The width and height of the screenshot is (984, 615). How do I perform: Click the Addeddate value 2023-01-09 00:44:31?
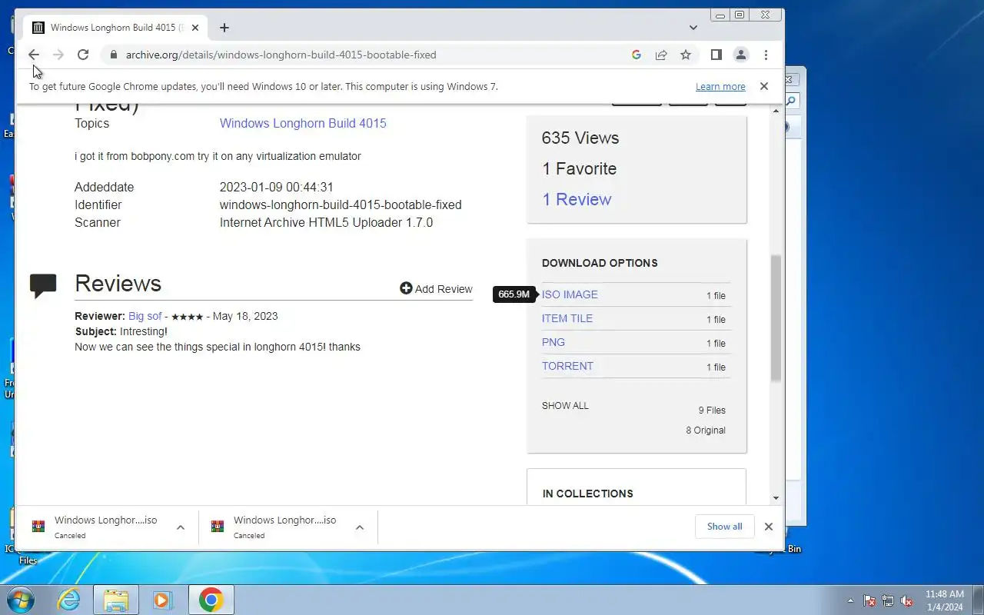click(x=277, y=188)
